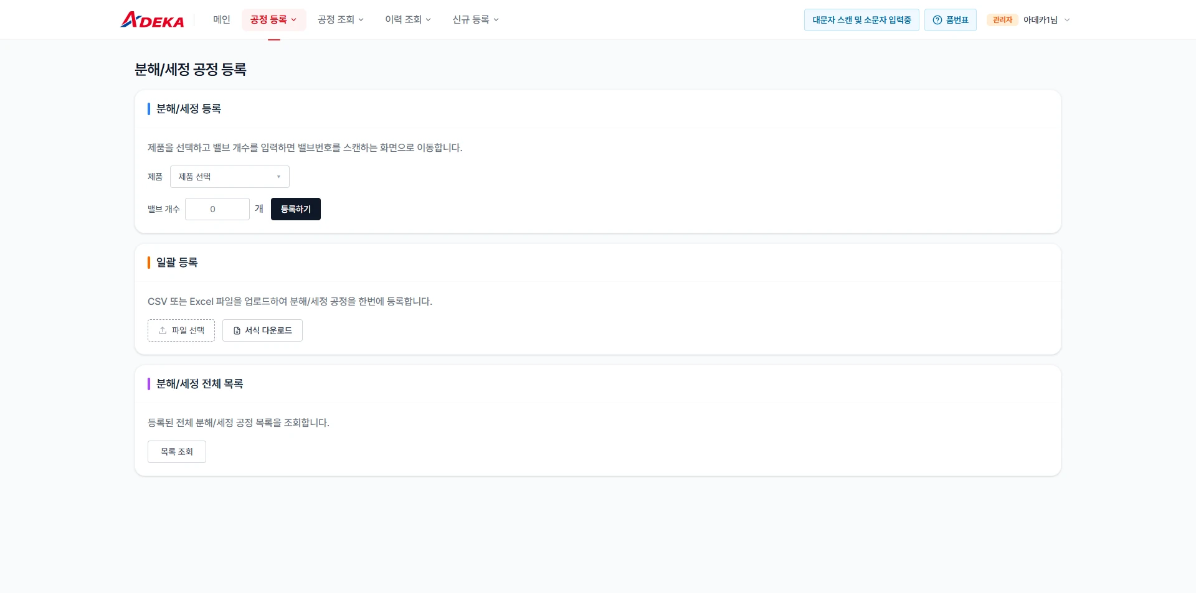Open the 메인 menu item
Viewport: 1196px width, 593px height.
tap(222, 20)
